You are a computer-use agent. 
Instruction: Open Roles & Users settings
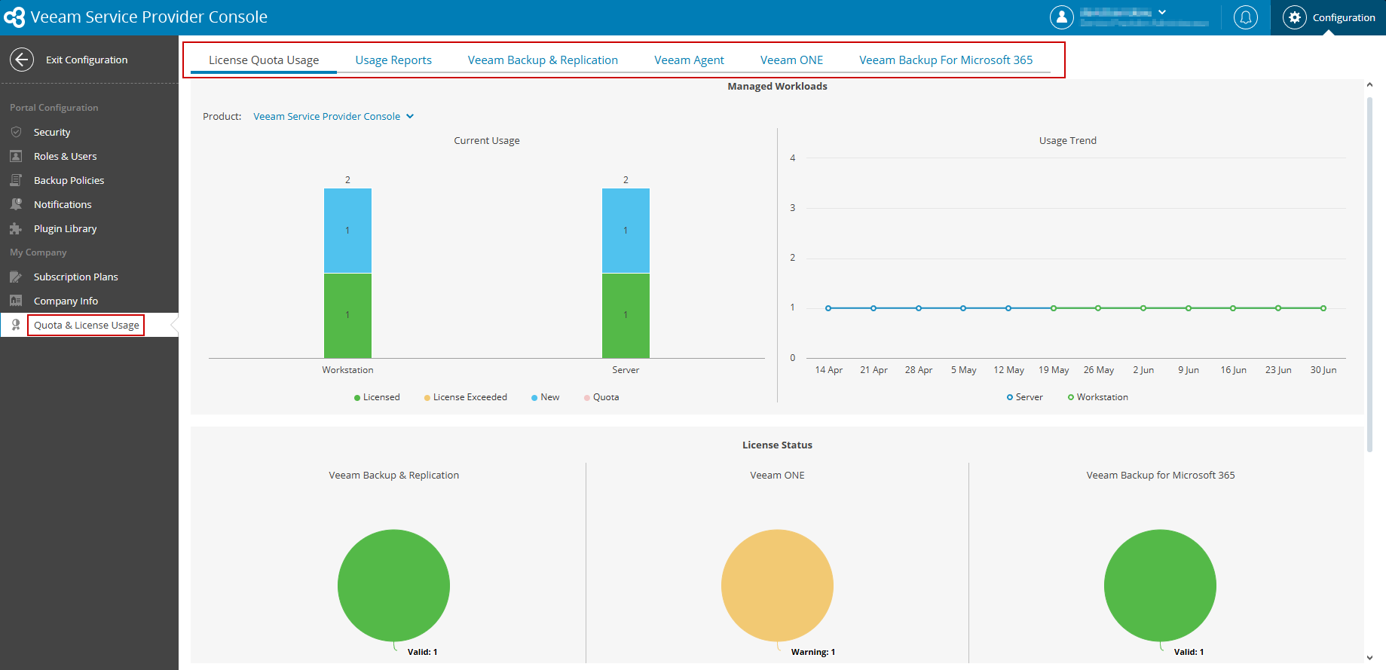pos(66,156)
